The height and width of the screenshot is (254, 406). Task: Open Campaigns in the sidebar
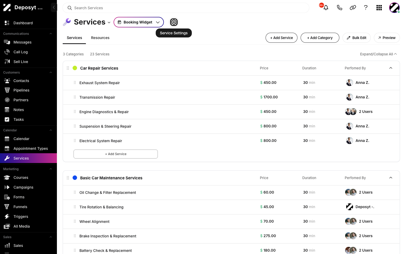[x=28, y=187]
